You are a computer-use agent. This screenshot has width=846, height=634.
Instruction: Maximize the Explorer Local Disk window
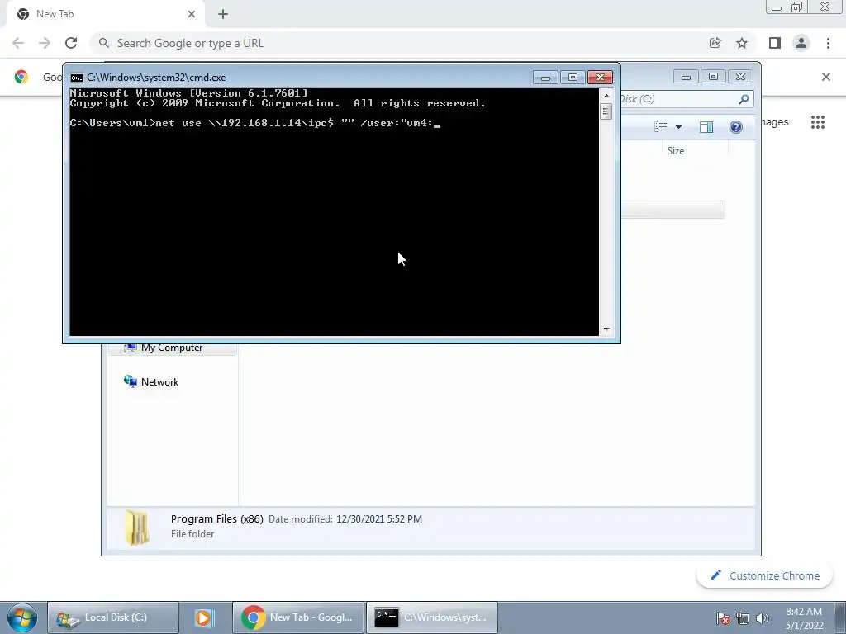pos(713,77)
